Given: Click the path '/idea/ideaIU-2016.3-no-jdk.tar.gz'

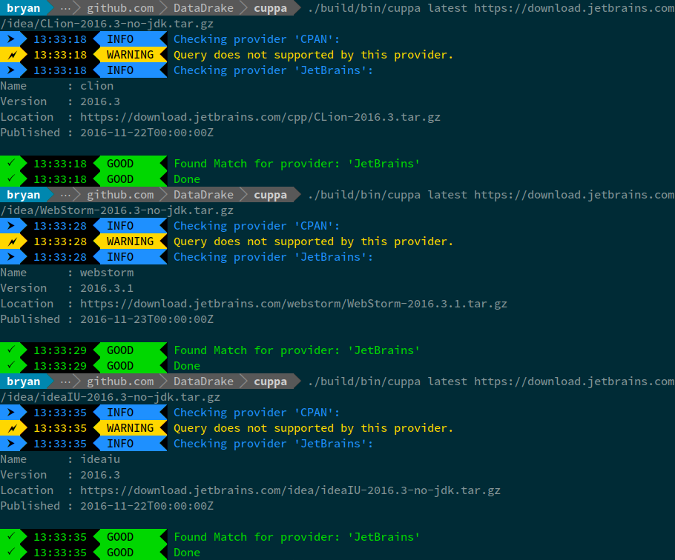Looking at the screenshot, I should click(x=111, y=397).
